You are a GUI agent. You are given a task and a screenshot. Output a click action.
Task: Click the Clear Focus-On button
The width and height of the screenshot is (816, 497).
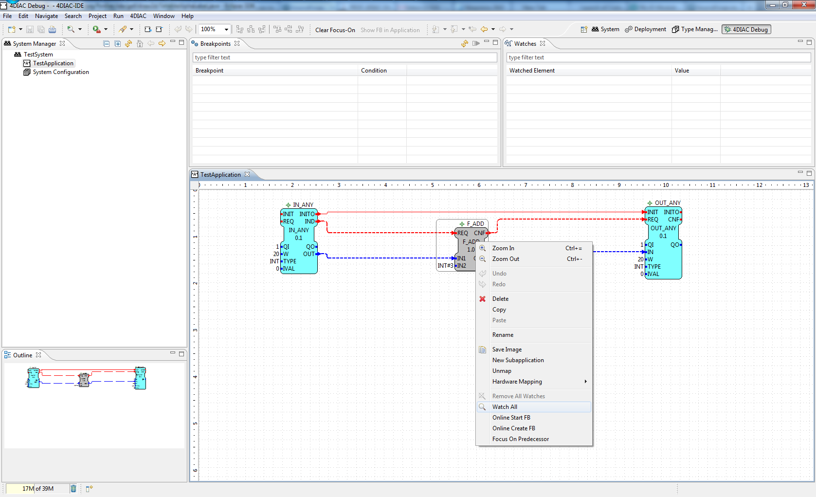pos(335,30)
